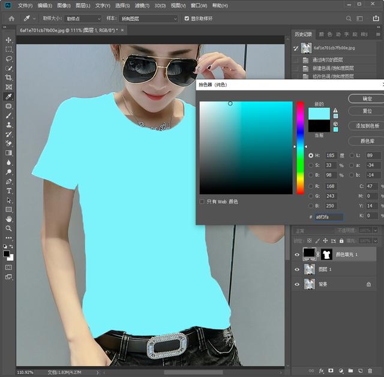This screenshot has width=384, height=377.
Task: Select the G green radio button
Action: (x=311, y=196)
